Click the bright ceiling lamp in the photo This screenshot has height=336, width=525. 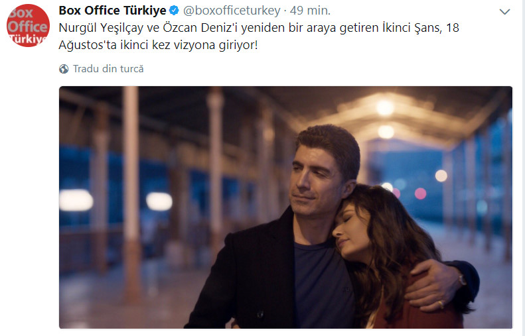pyautogui.click(x=385, y=107)
